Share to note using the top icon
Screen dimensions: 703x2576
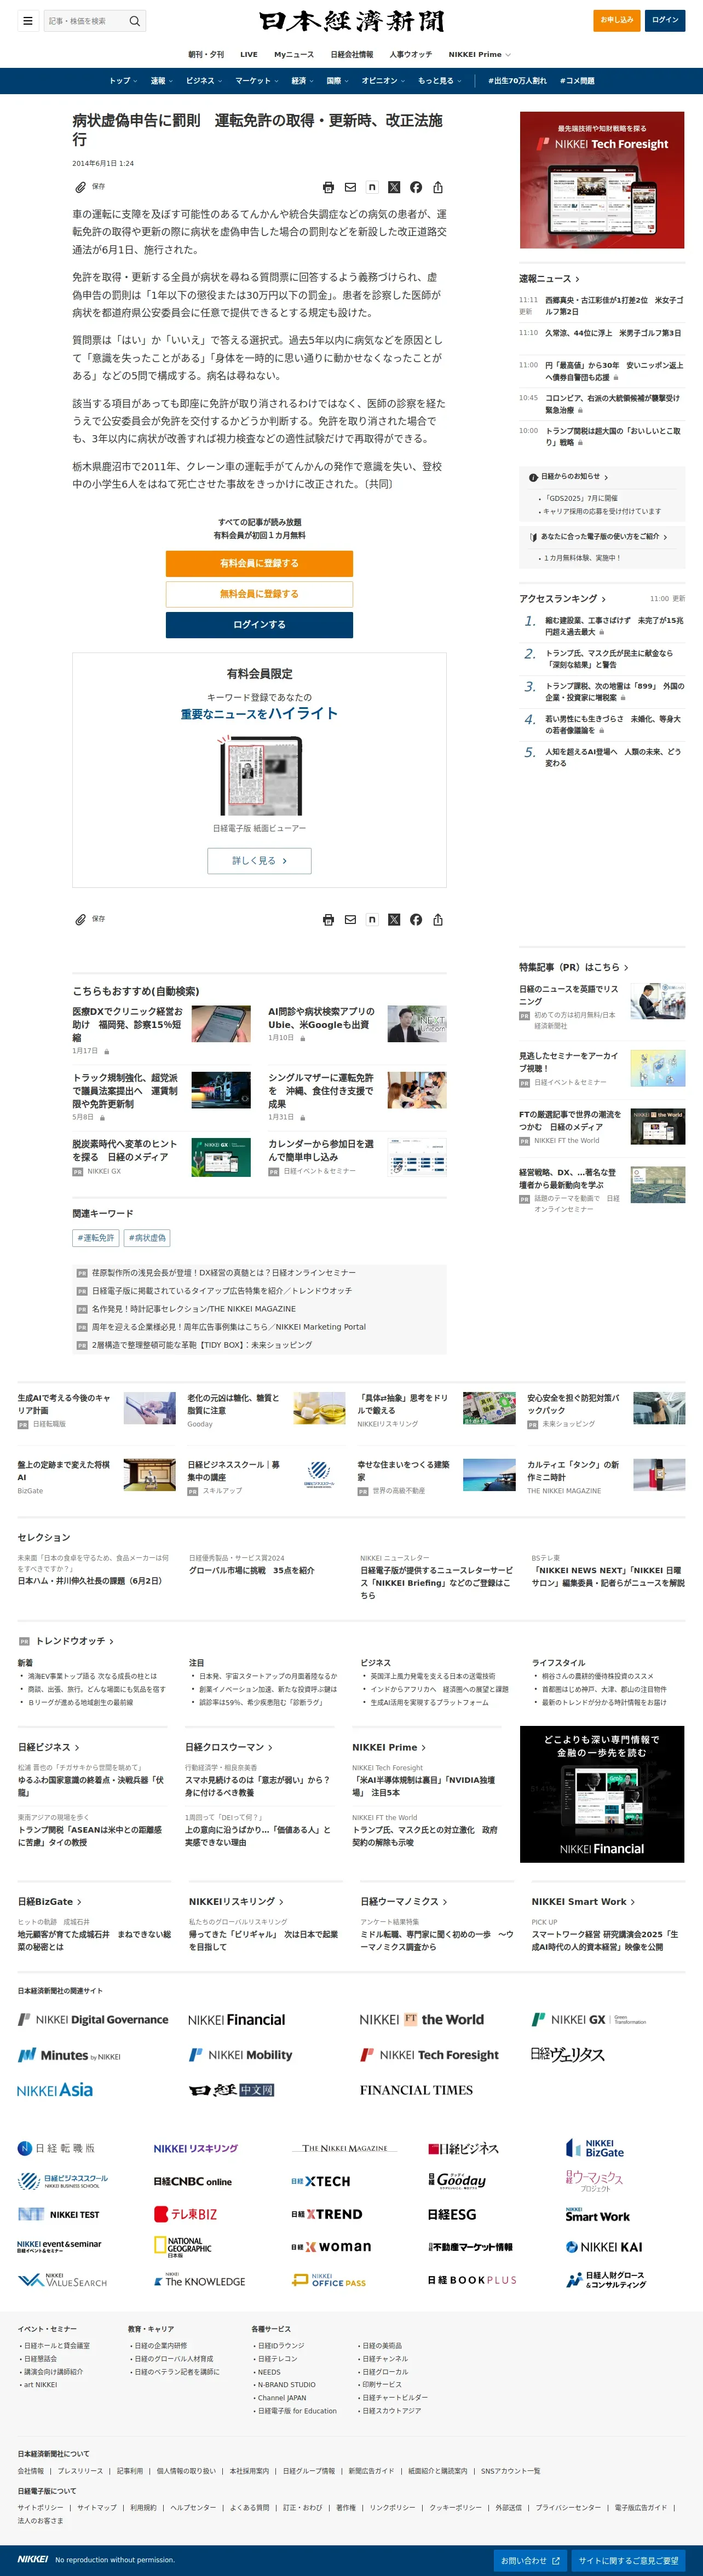coord(372,187)
